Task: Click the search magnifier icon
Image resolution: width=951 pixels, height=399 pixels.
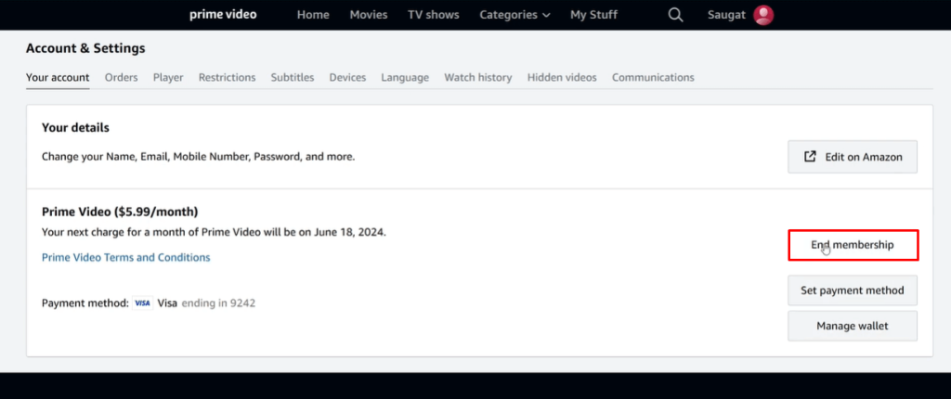Action: pos(675,15)
